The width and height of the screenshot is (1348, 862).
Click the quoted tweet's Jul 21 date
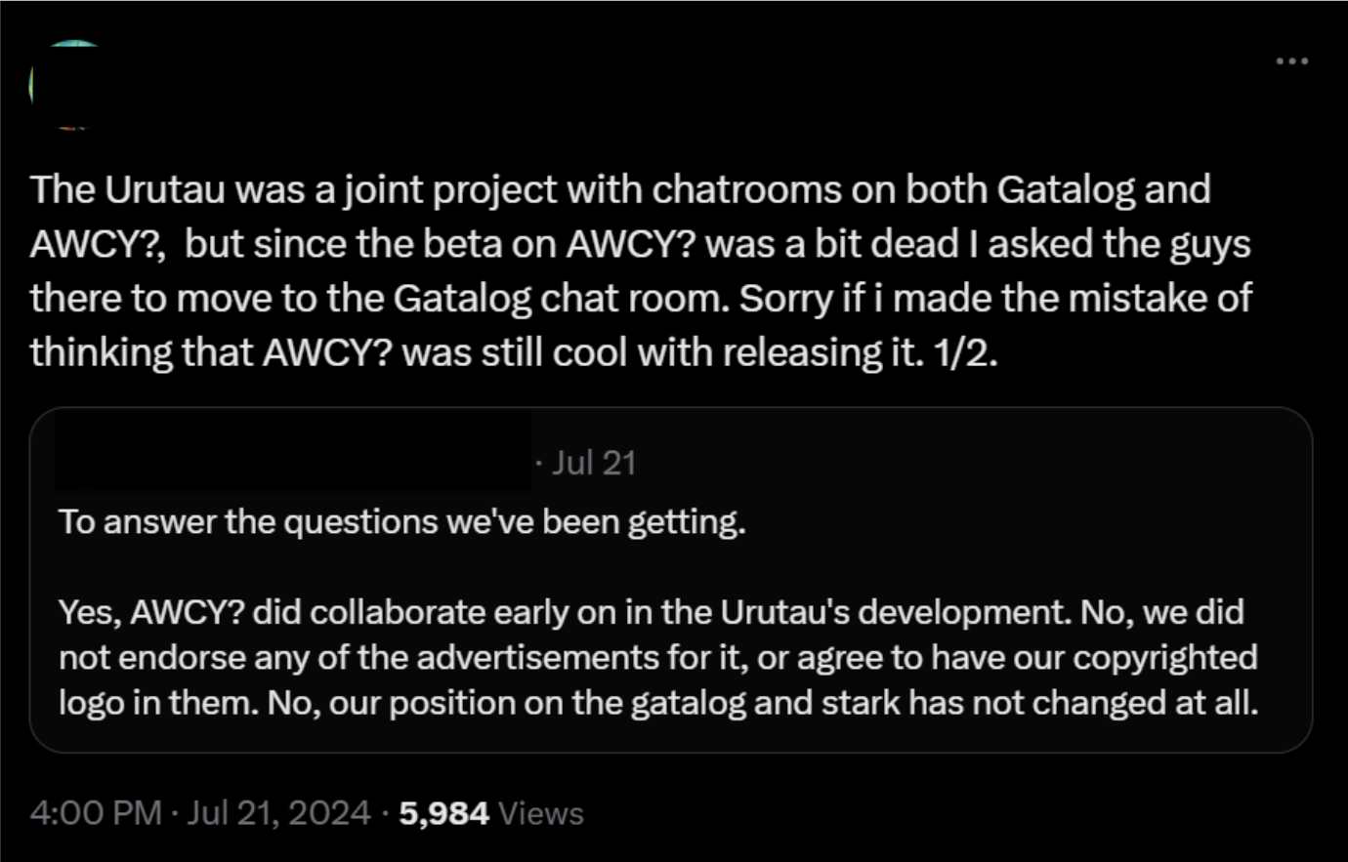pyautogui.click(x=594, y=462)
